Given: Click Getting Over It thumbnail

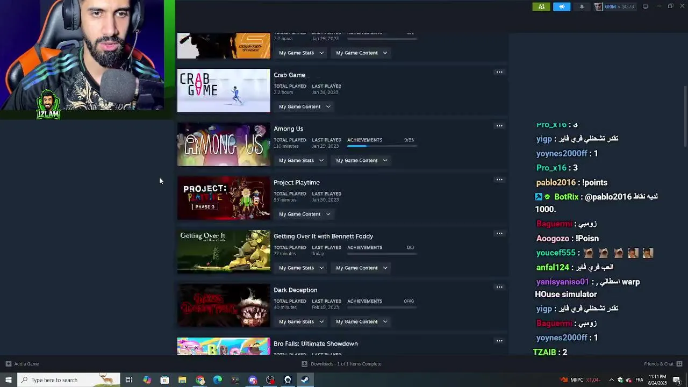Looking at the screenshot, I should click(224, 252).
